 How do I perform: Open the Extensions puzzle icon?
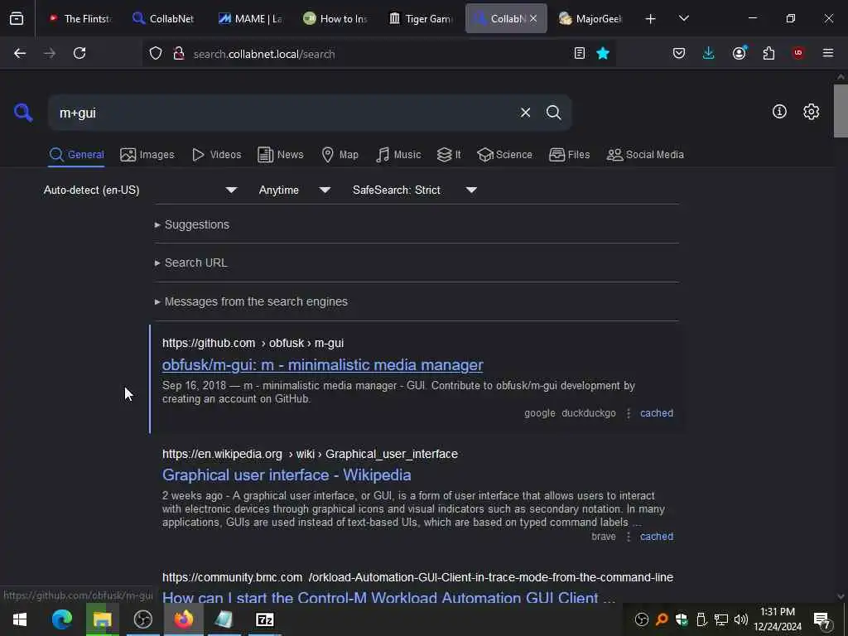click(768, 53)
